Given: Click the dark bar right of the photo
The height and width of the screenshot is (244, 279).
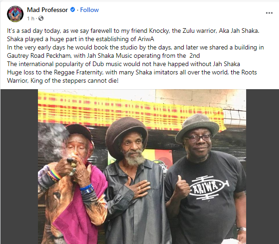Looking at the screenshot, I should [262, 166].
